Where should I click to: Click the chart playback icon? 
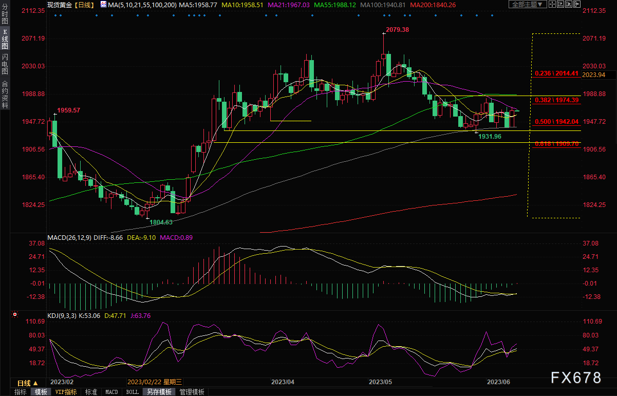tap(570, 5)
